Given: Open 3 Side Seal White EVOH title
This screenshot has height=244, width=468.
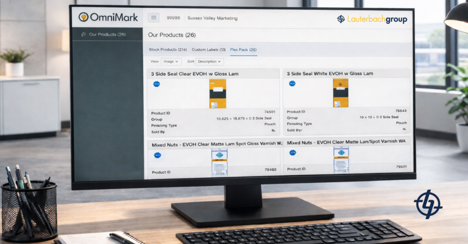Looking at the screenshot, I should tap(330, 73).
